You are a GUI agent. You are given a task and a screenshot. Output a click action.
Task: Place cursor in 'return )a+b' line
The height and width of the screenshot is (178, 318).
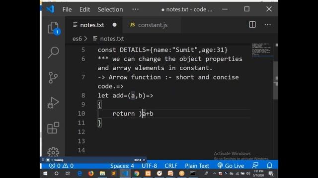click(x=133, y=114)
